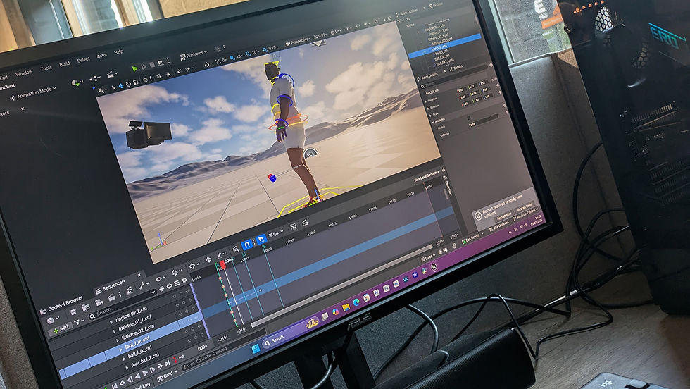Expand the ringtoe_02_l_ctrl track
The width and height of the screenshot is (690, 389).
click(x=111, y=322)
